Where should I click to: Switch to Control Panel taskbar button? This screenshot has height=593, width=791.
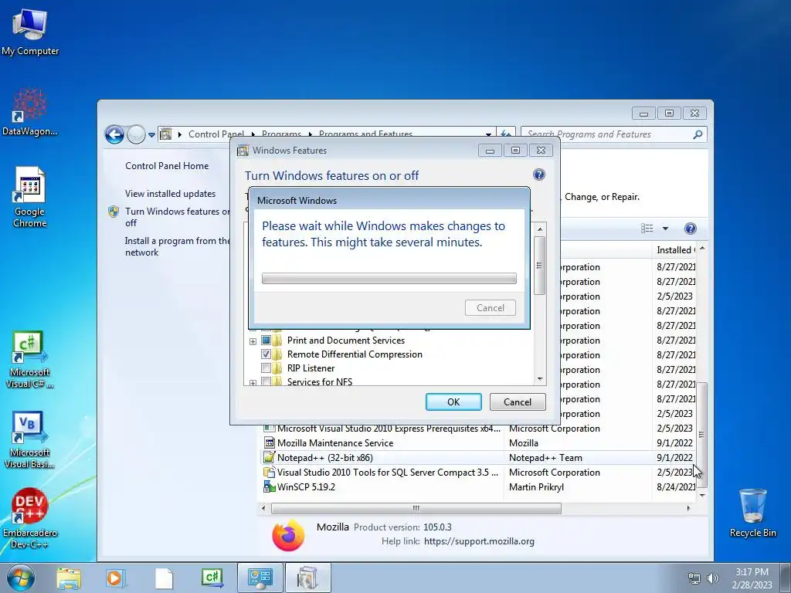point(260,578)
